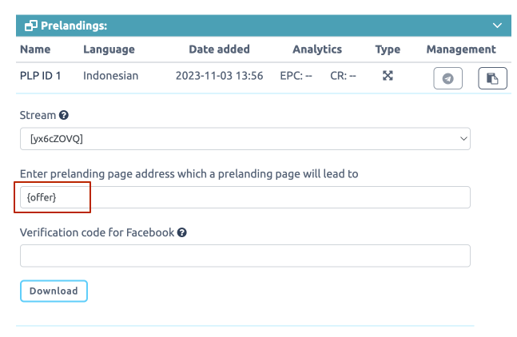Click the Analytics column header
This screenshot has width=517, height=337.
pos(317,50)
